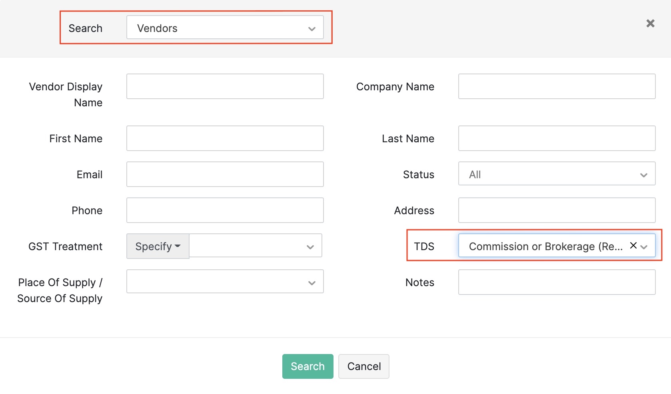This screenshot has height=394, width=671.
Task: Click into the Company Name field
Action: [556, 86]
